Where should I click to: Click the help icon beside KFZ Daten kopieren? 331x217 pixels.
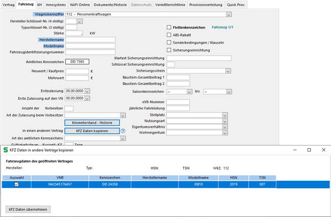click(123, 131)
